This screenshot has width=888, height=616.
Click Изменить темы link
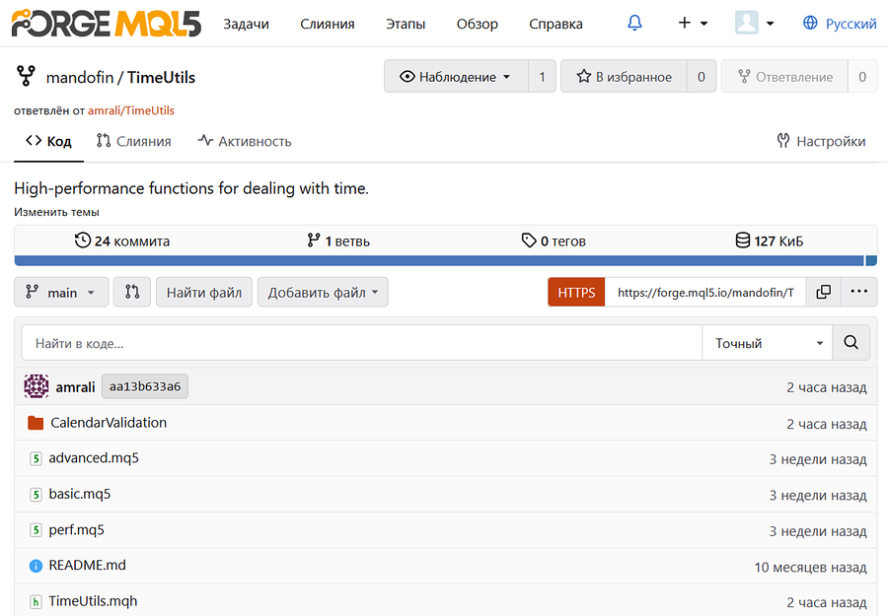[56, 212]
